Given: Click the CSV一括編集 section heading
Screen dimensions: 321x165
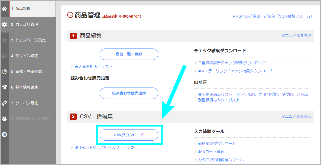Looking at the screenshot, I should tap(96, 117).
